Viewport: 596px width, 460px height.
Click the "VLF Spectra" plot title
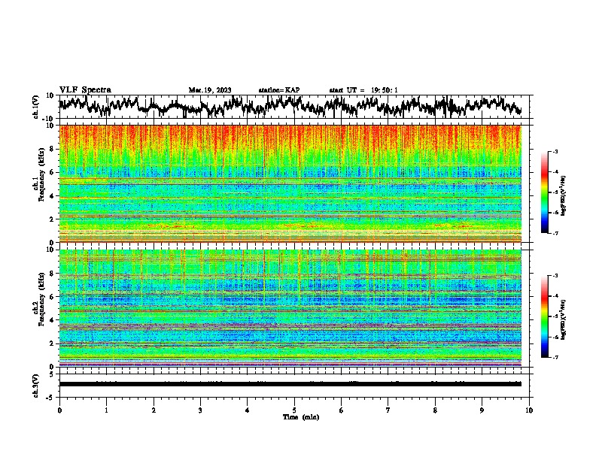85,89
